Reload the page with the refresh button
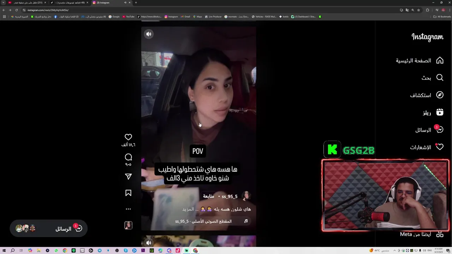This screenshot has width=452, height=254. pos(16,10)
